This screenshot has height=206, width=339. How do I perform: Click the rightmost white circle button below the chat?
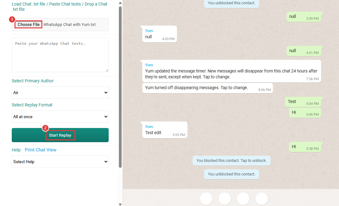[262, 199]
